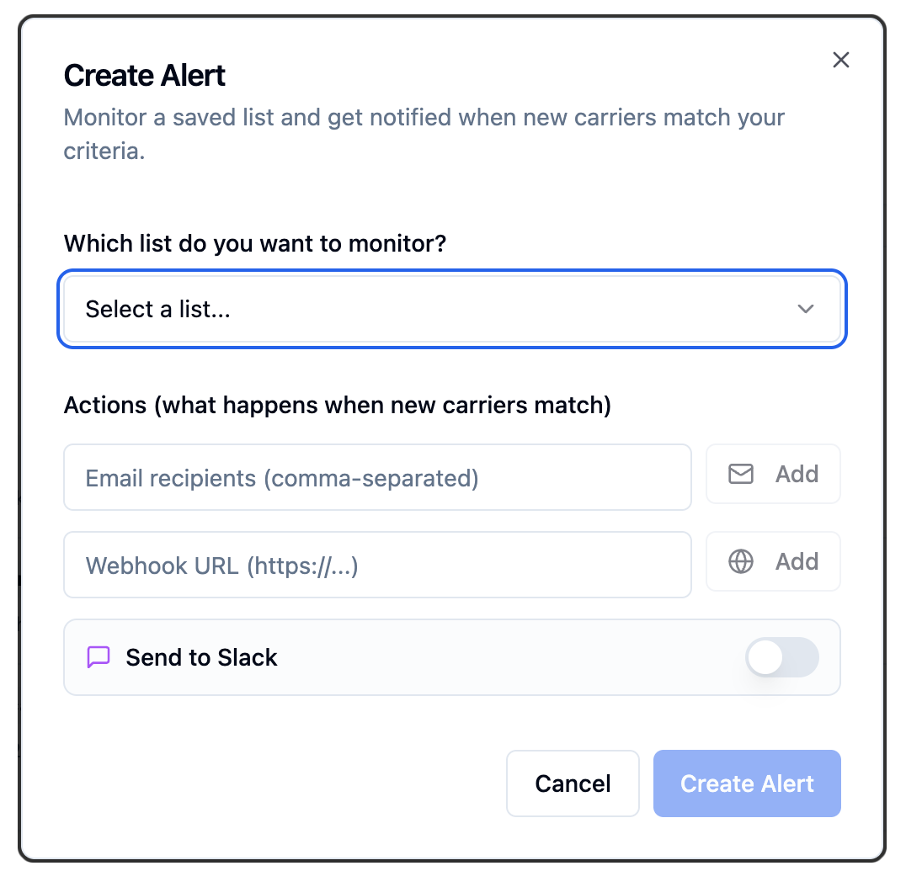Click the Send to Slack label text
The width and height of the screenshot is (906, 887).
pos(201,657)
